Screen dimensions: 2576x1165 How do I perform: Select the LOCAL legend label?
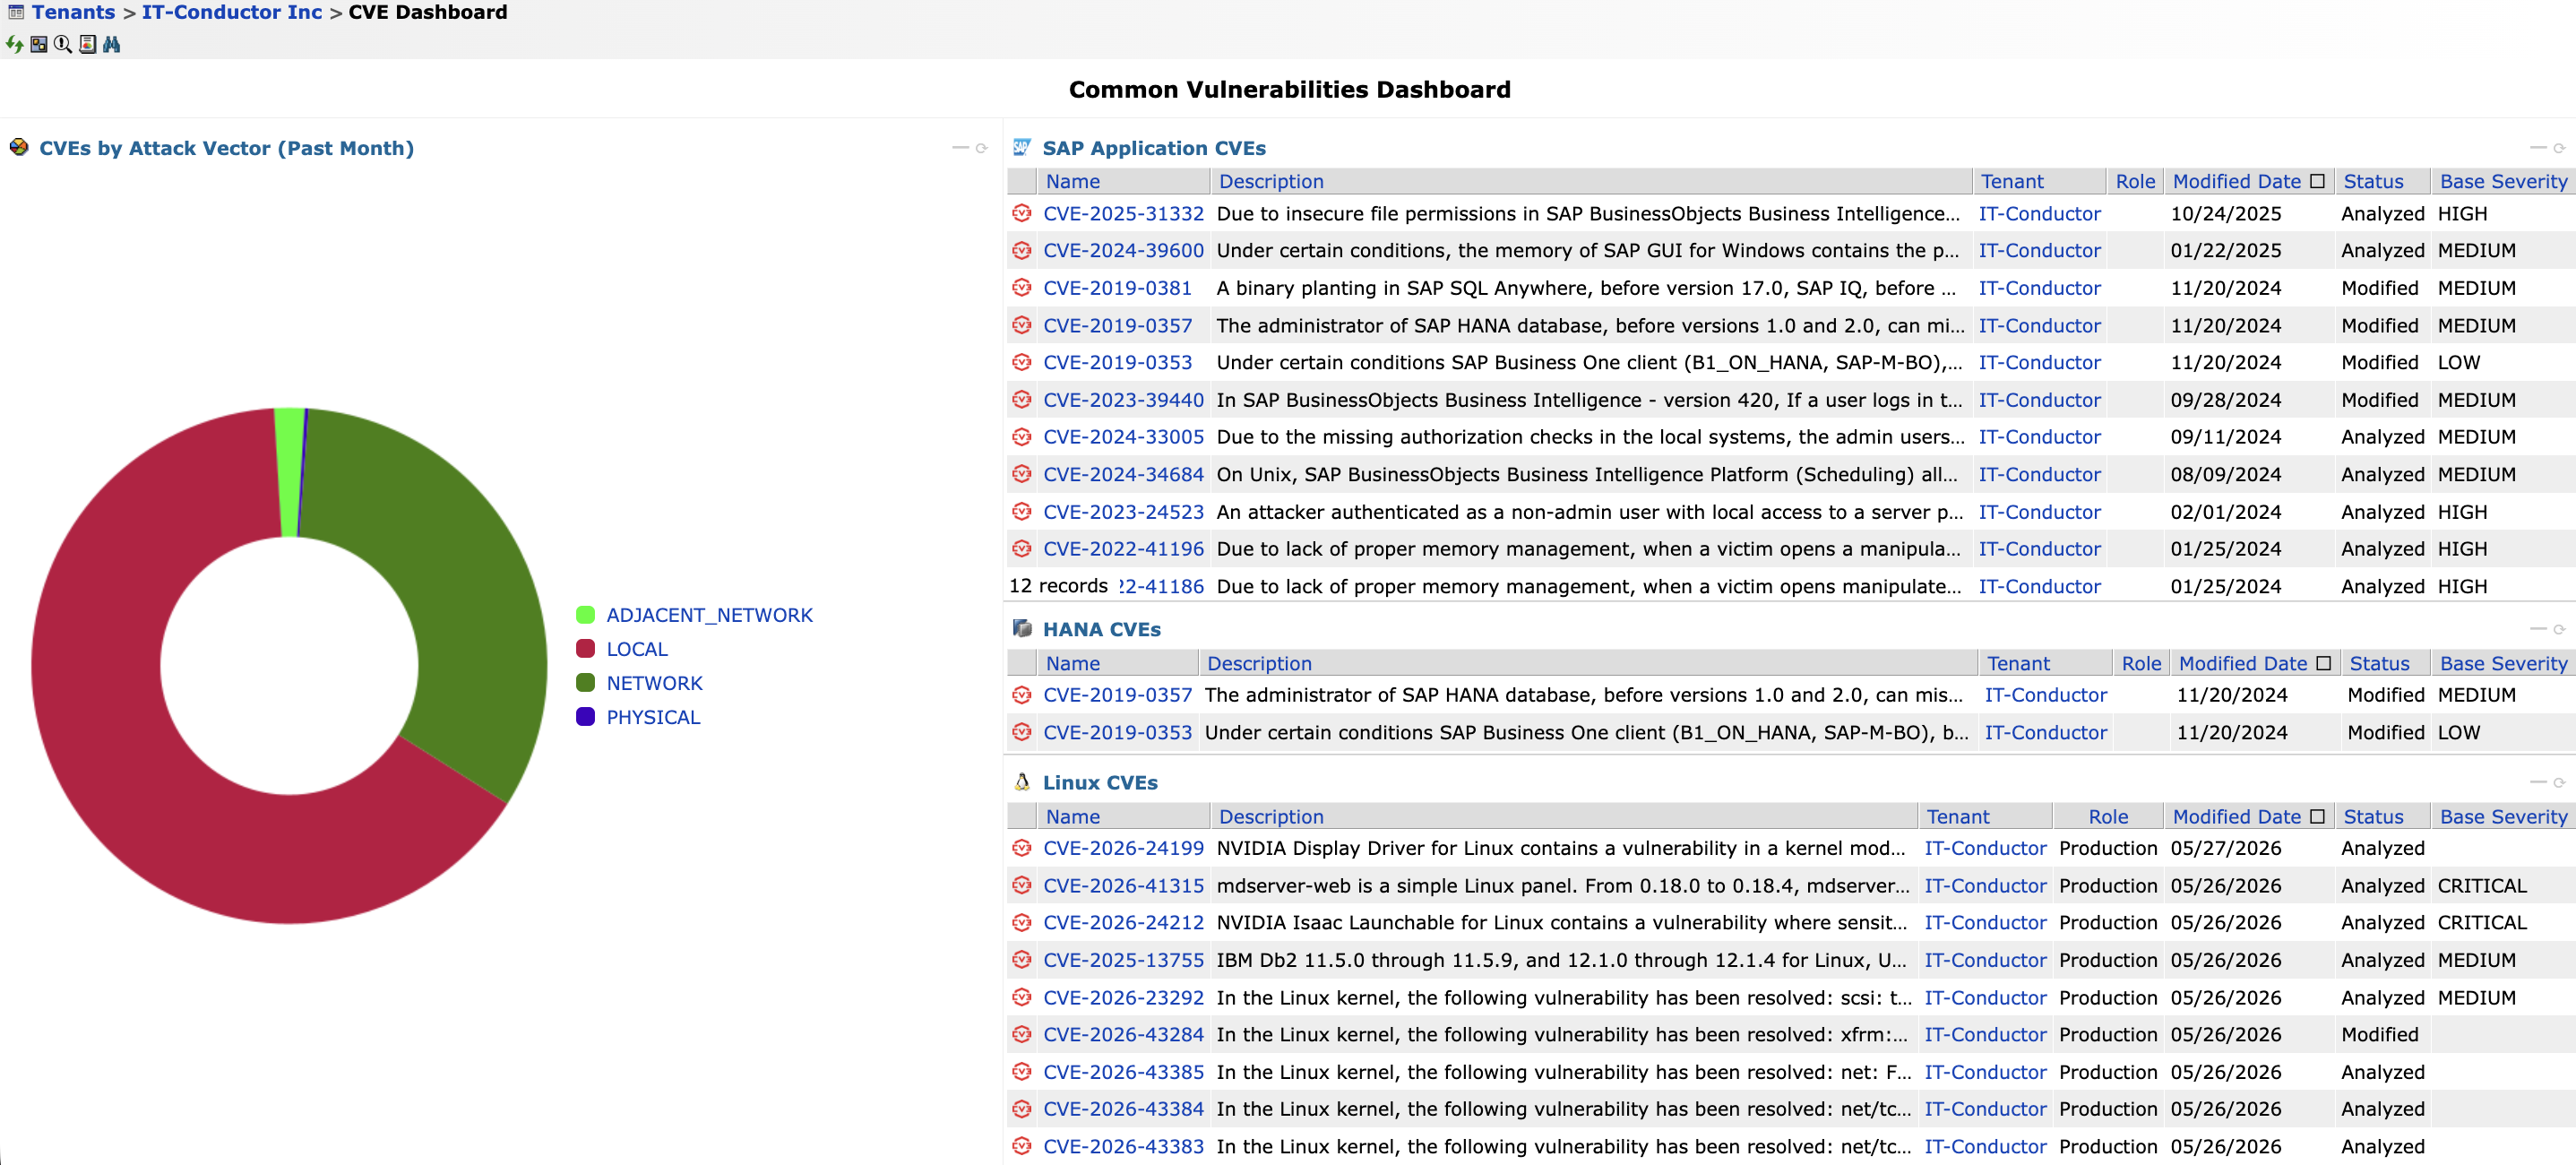(x=637, y=649)
